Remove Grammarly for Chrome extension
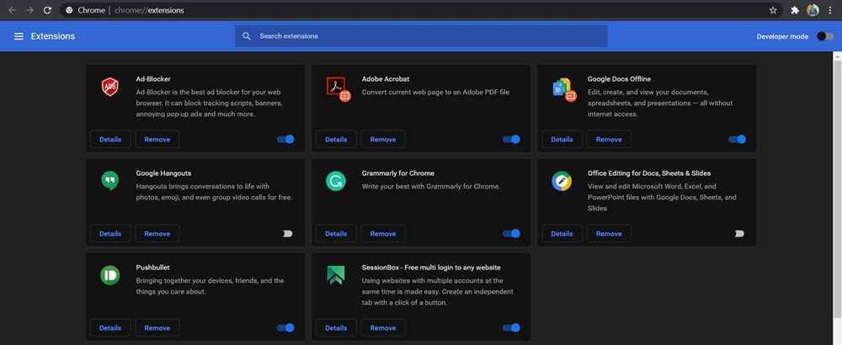The image size is (842, 345). point(383,234)
